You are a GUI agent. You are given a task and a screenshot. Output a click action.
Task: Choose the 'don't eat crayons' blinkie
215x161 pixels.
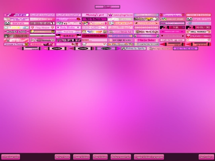pyautogui.click(x=172, y=23)
